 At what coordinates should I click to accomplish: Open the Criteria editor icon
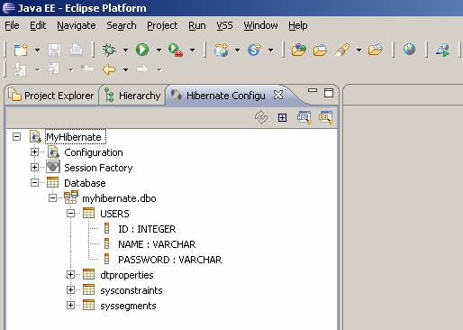pyautogui.click(x=325, y=117)
